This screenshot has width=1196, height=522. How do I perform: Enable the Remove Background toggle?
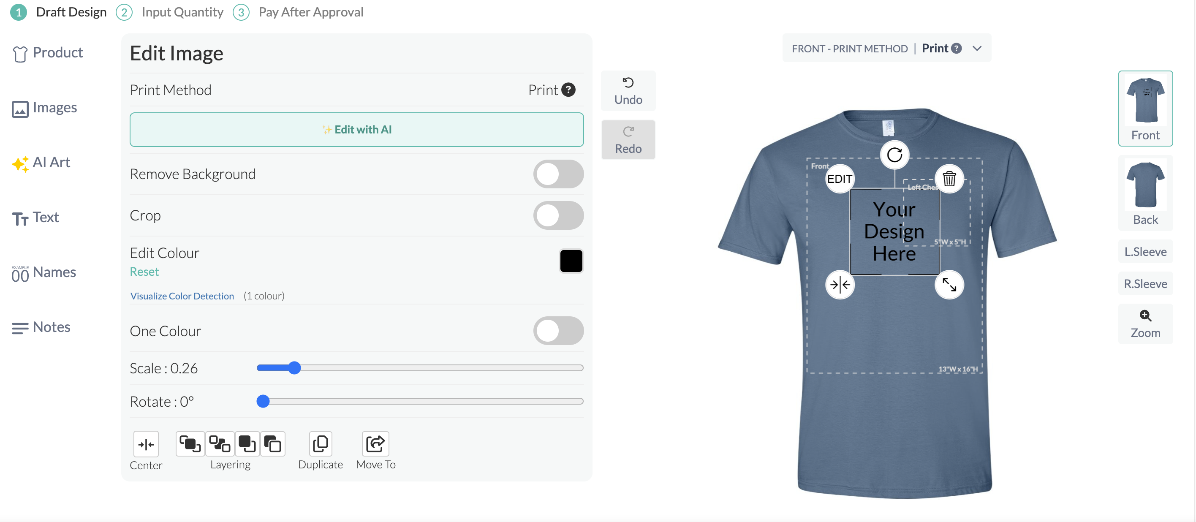pos(558,174)
